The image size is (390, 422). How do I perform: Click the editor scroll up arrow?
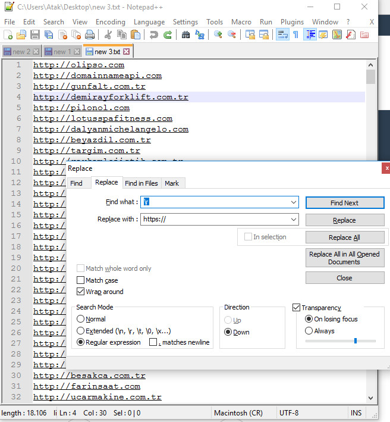tap(370, 65)
